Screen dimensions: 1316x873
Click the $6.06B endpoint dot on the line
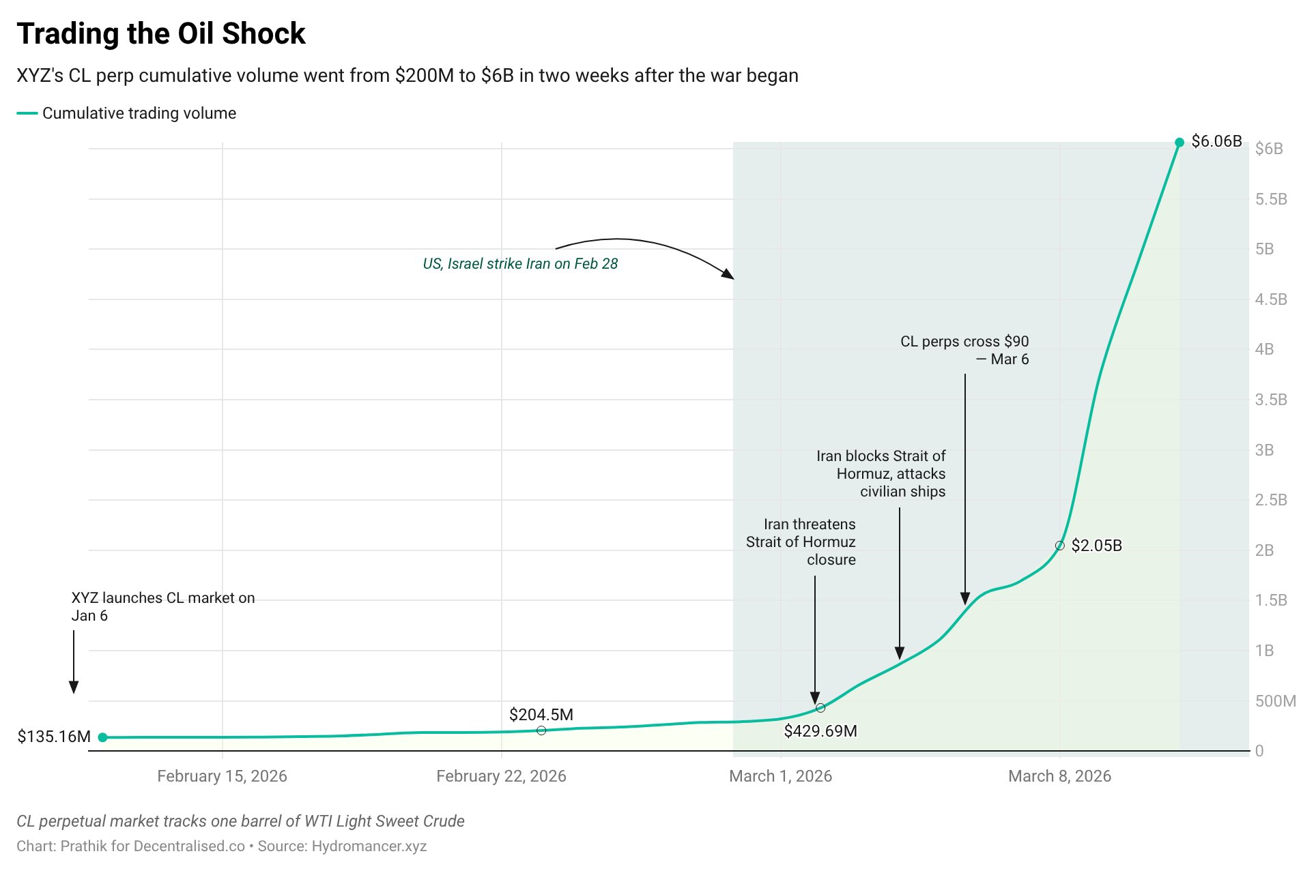pos(1179,143)
